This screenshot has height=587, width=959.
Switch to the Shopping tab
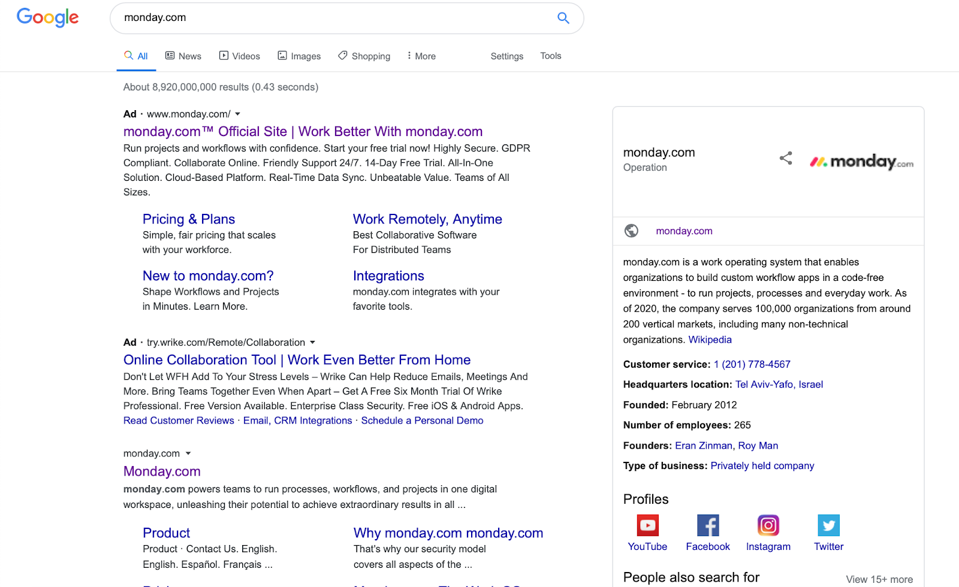tap(364, 56)
